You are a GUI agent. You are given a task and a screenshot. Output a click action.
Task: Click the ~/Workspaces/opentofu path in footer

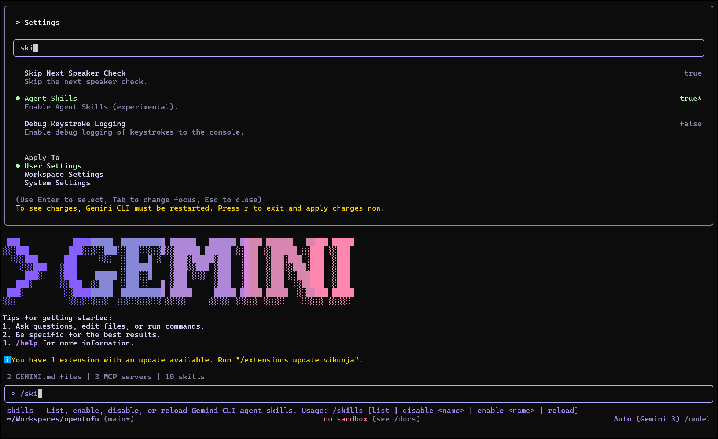(53, 419)
